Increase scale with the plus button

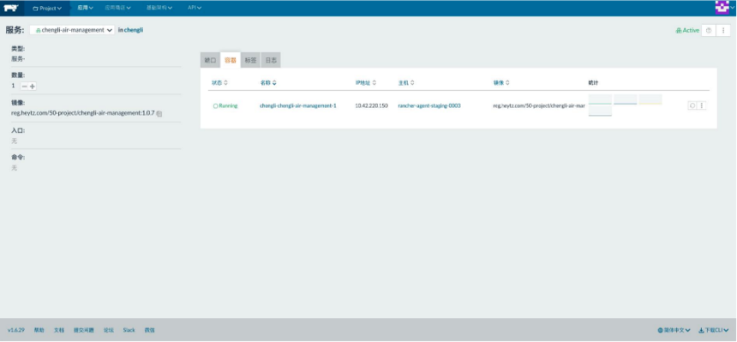tap(33, 86)
